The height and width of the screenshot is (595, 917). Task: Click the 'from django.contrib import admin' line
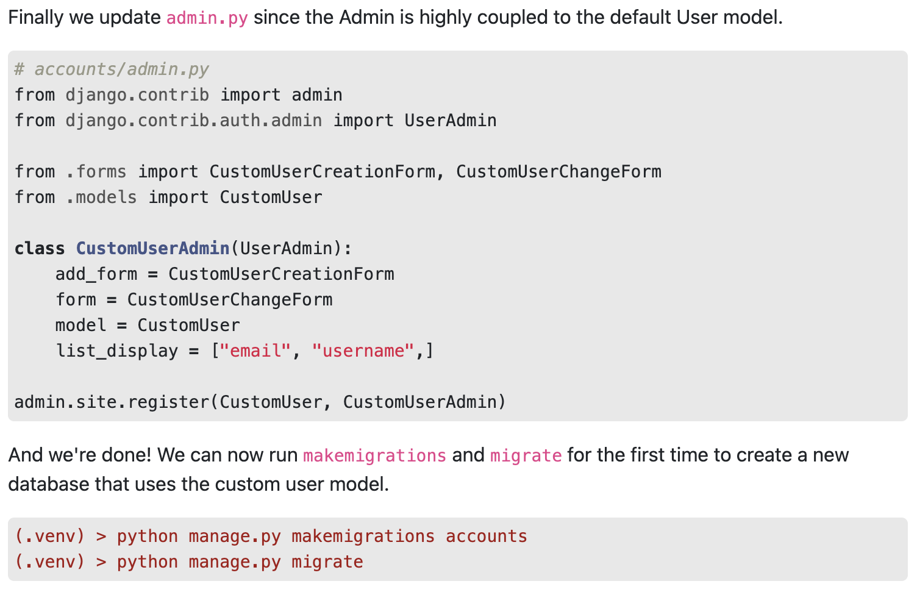coord(178,95)
